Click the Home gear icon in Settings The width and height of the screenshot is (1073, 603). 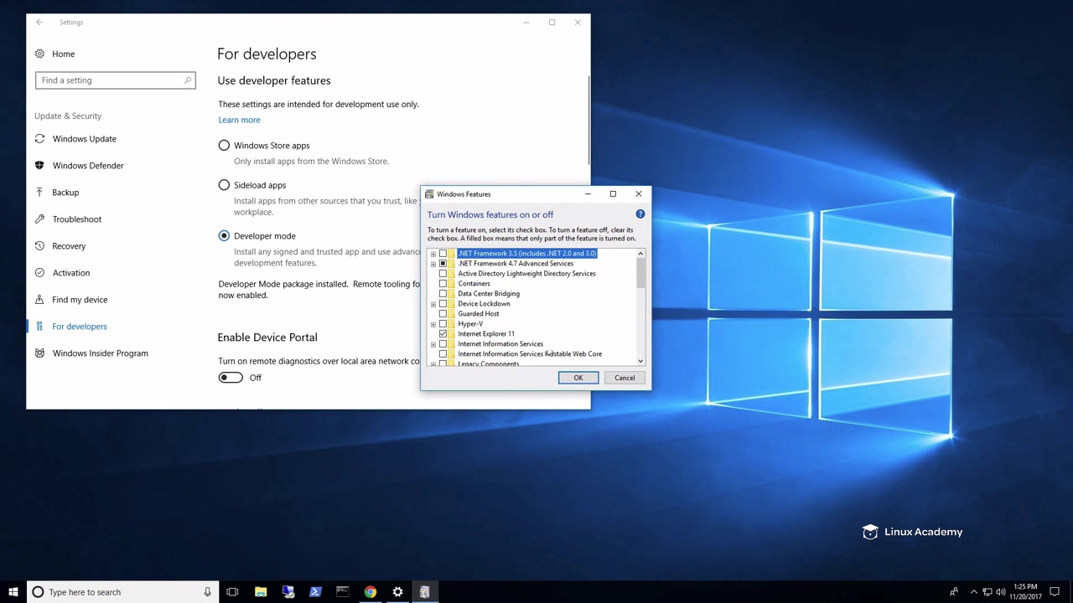pyautogui.click(x=39, y=54)
